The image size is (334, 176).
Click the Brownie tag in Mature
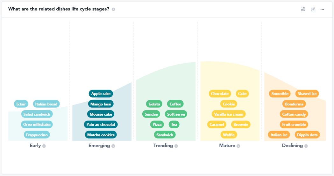pos(240,125)
